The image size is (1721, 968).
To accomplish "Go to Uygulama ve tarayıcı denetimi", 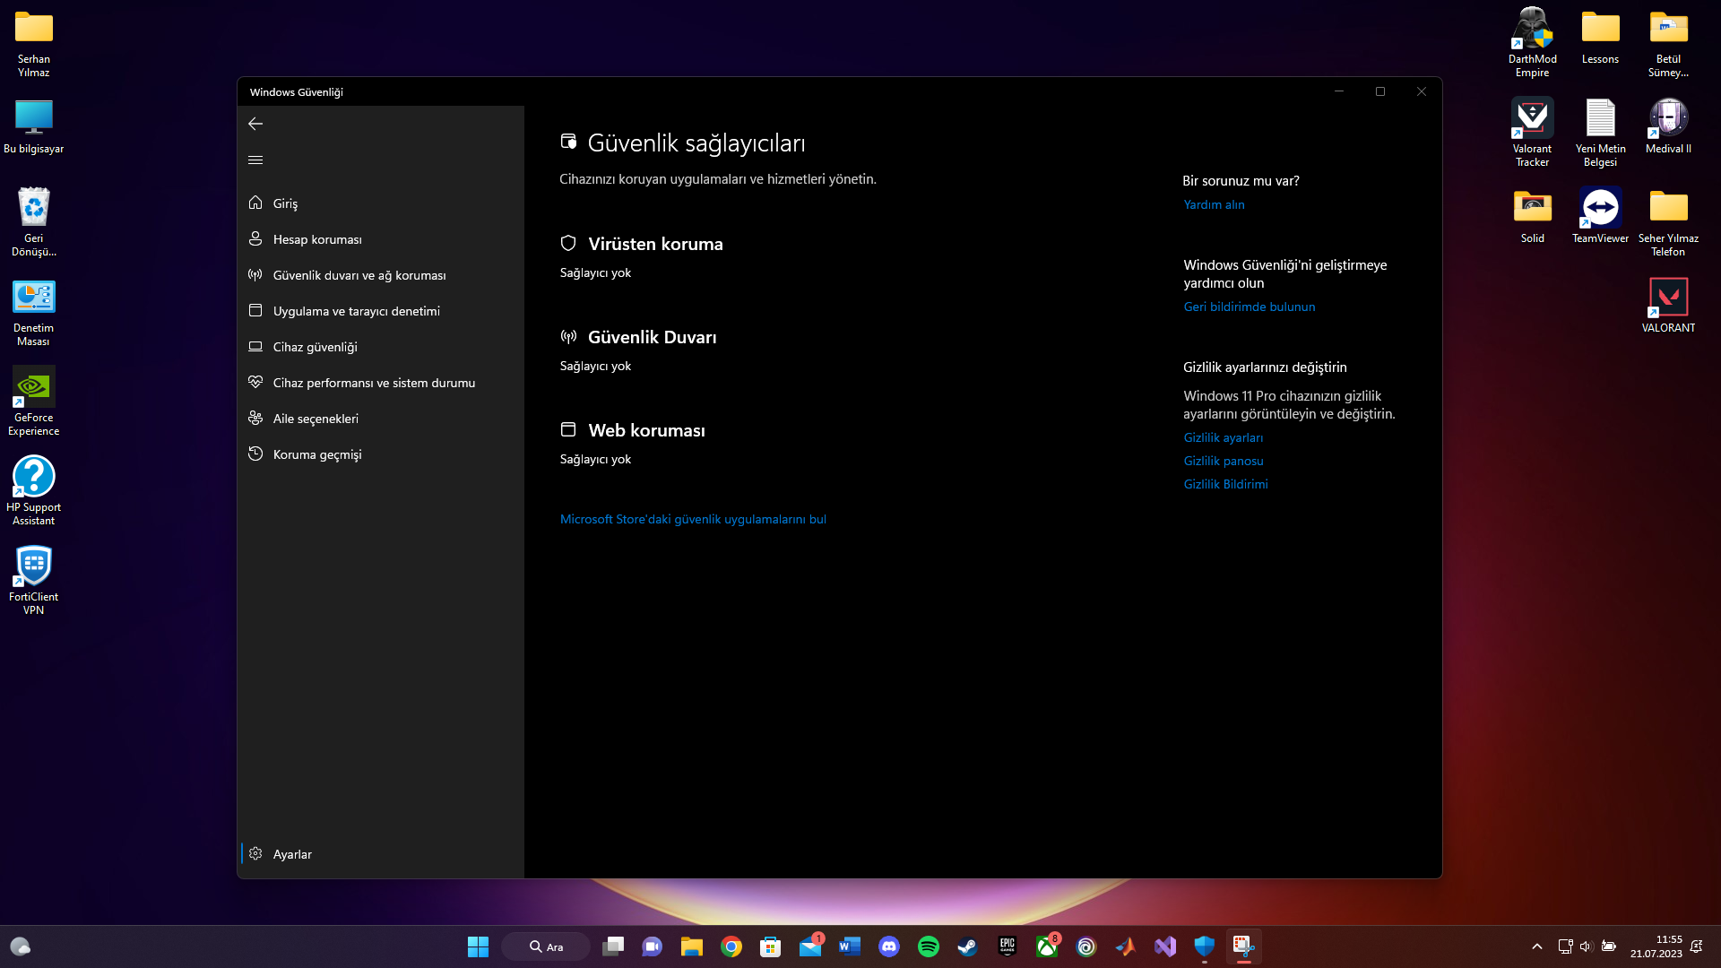I will tap(356, 311).
